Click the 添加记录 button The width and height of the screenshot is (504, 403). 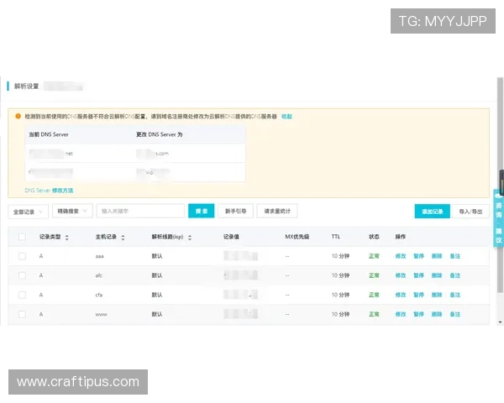[433, 212]
